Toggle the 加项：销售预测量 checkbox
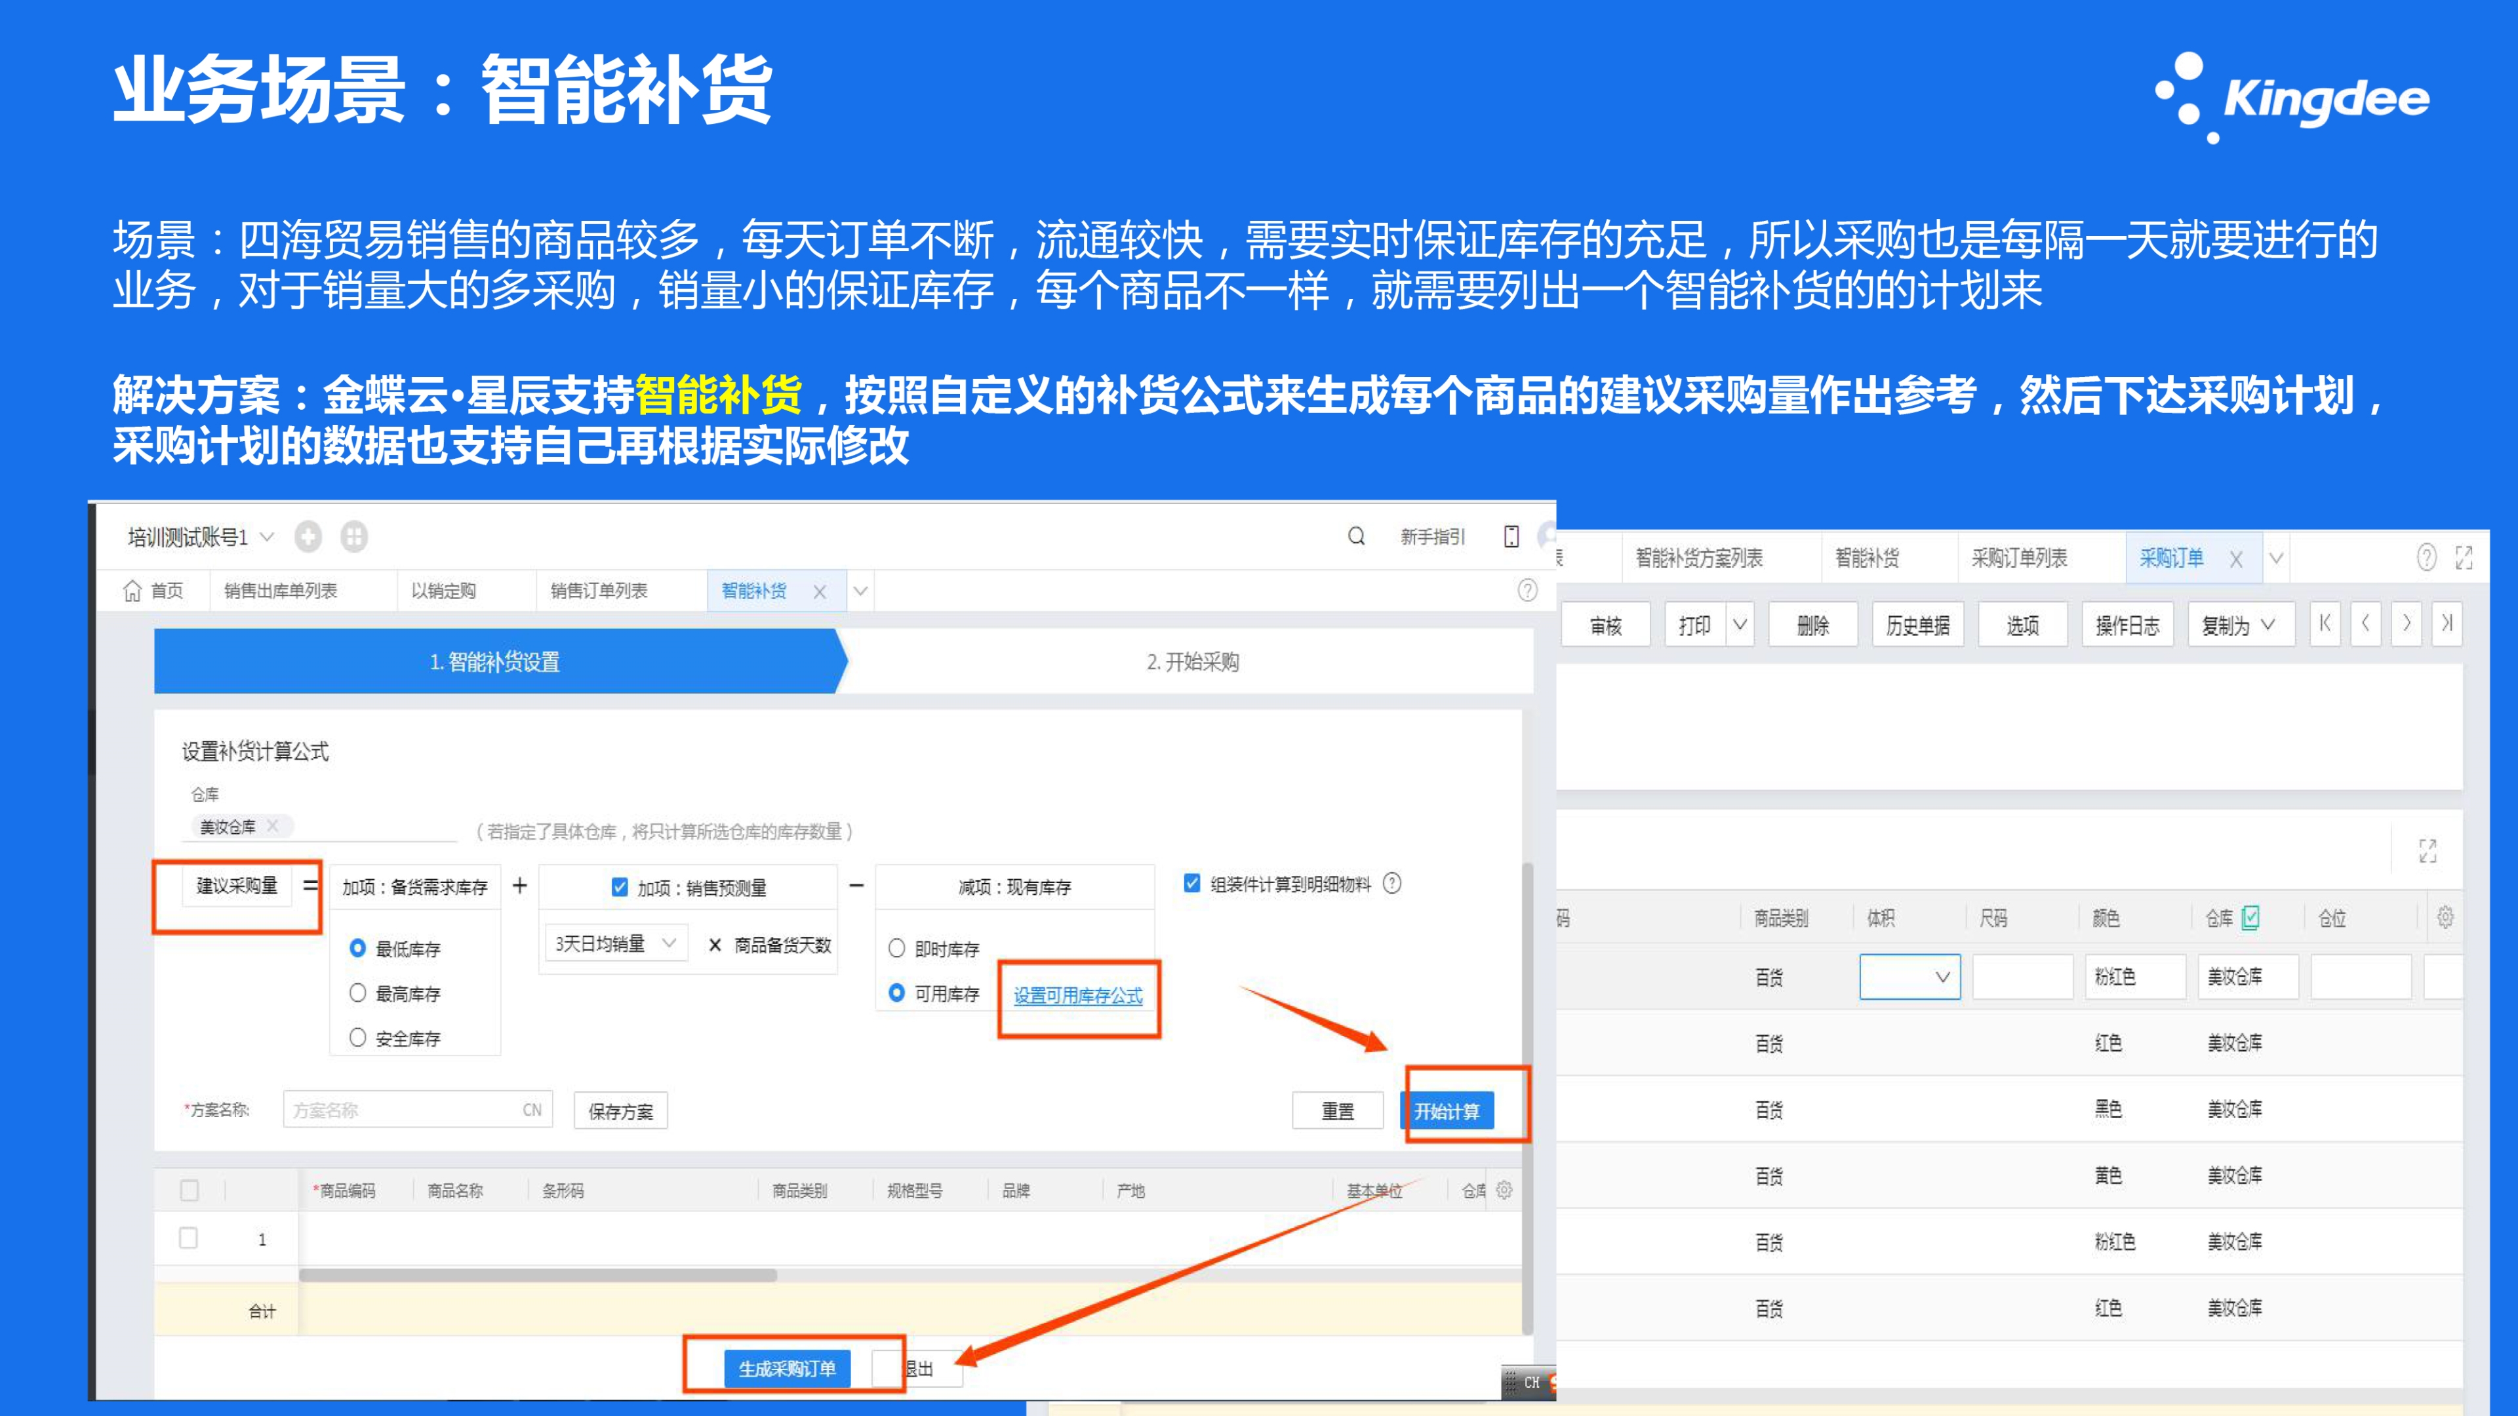The image size is (2518, 1416). tap(620, 888)
